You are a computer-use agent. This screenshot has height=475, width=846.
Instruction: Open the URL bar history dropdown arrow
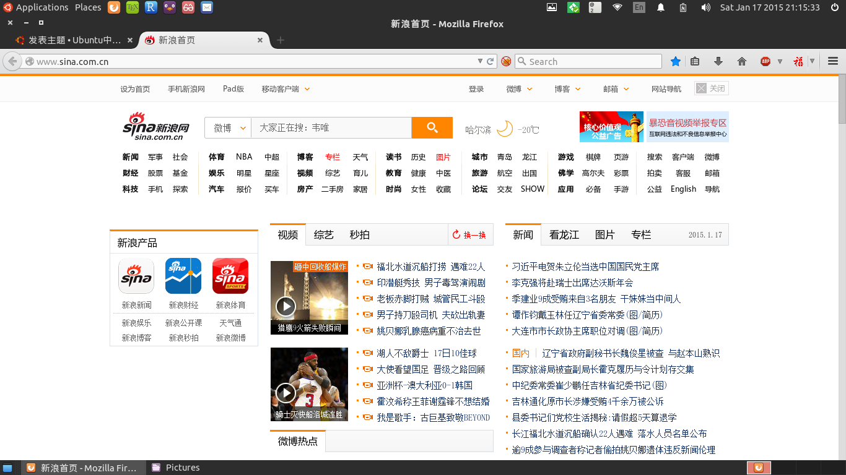coord(480,61)
